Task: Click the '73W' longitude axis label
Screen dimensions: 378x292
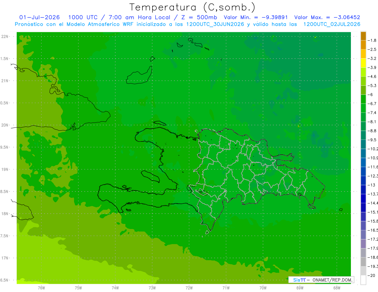Action: pyautogui.click(x=152, y=288)
